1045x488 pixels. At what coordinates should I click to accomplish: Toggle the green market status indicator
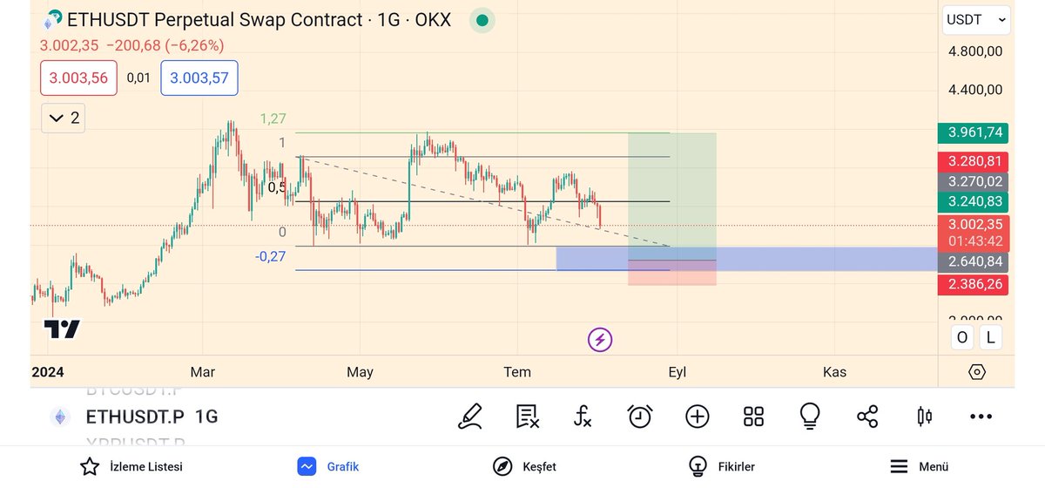[482, 19]
